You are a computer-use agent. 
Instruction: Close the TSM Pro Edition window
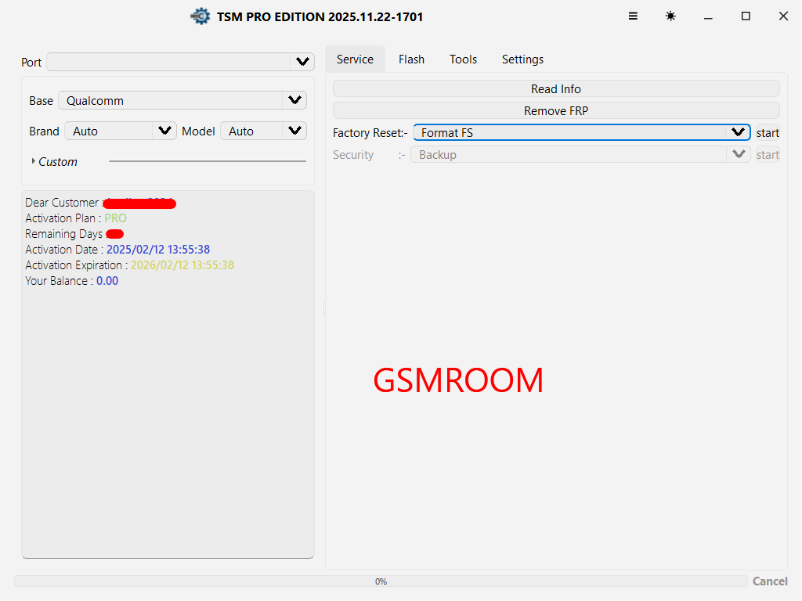(x=783, y=16)
